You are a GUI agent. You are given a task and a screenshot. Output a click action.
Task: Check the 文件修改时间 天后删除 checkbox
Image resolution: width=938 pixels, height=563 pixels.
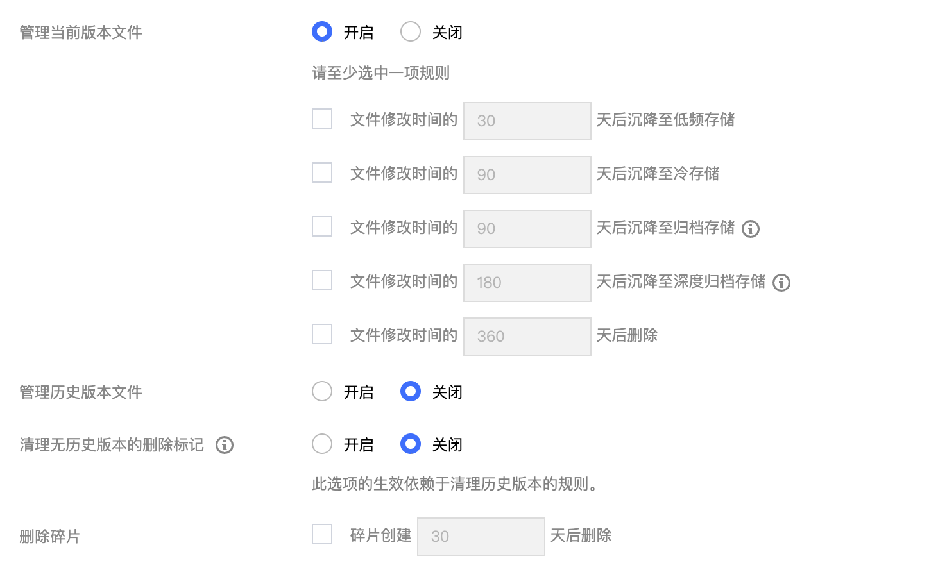coord(322,334)
